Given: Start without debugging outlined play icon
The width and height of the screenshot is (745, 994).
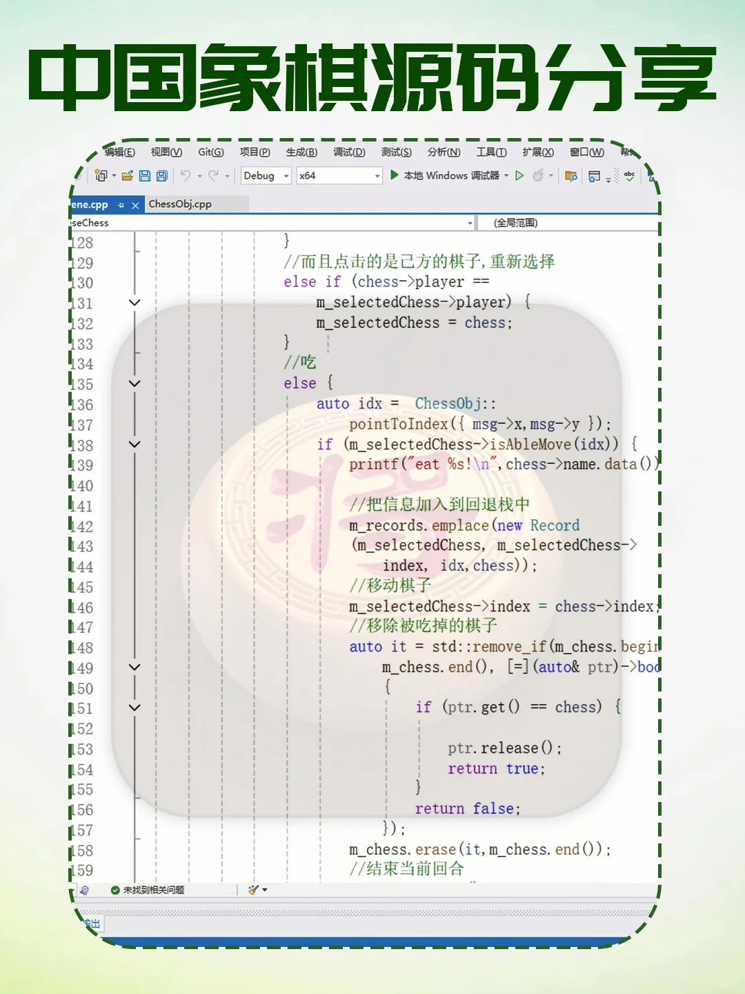Looking at the screenshot, I should (519, 175).
